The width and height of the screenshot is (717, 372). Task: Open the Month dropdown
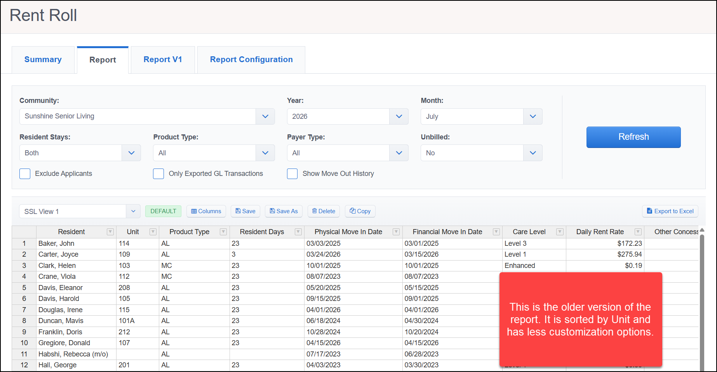(533, 116)
